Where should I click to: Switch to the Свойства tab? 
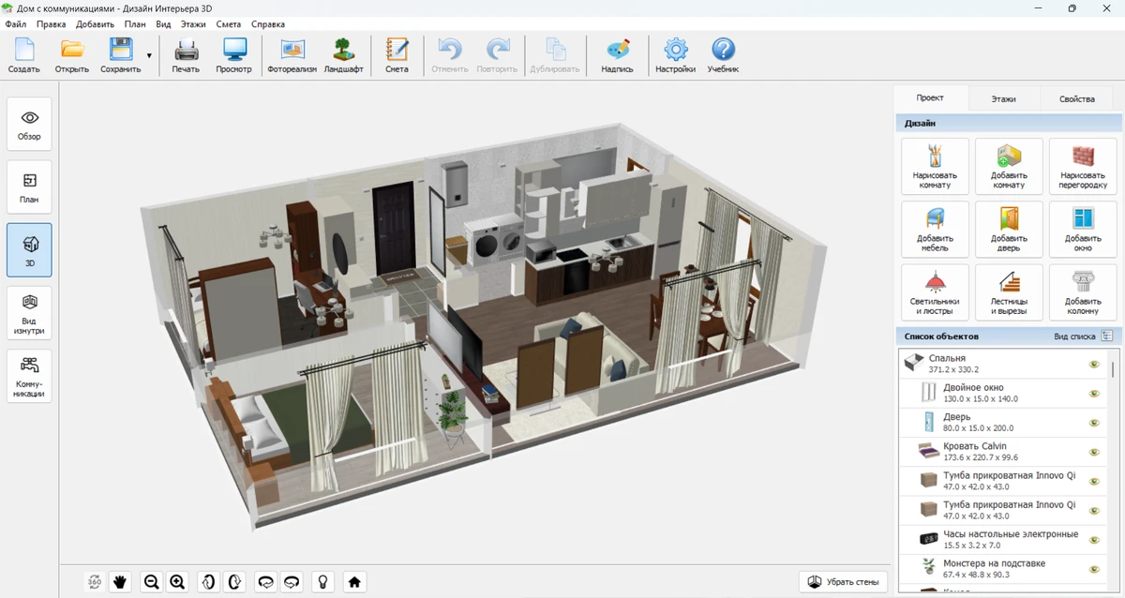click(1076, 98)
